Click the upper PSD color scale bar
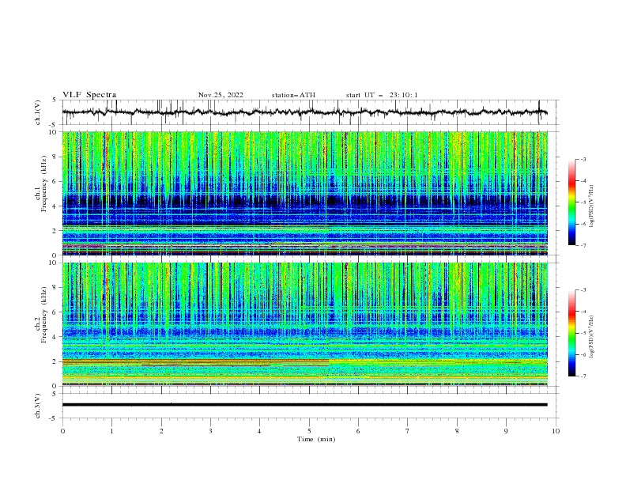The height and width of the screenshot is (484, 626). click(x=572, y=202)
